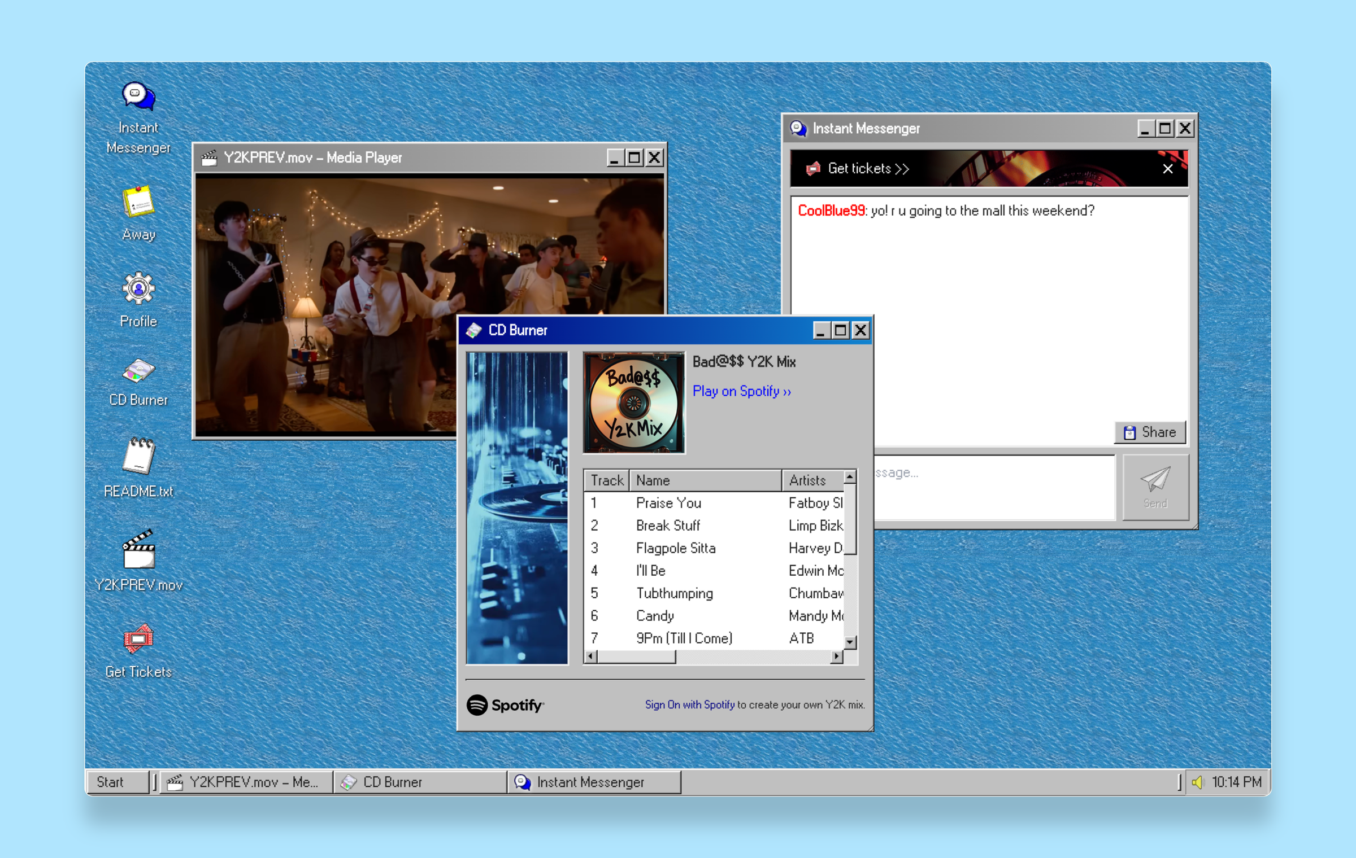The width and height of the screenshot is (1356, 858).
Task: Click the Bad@$$ Y2K Mix album cover
Action: (x=634, y=402)
